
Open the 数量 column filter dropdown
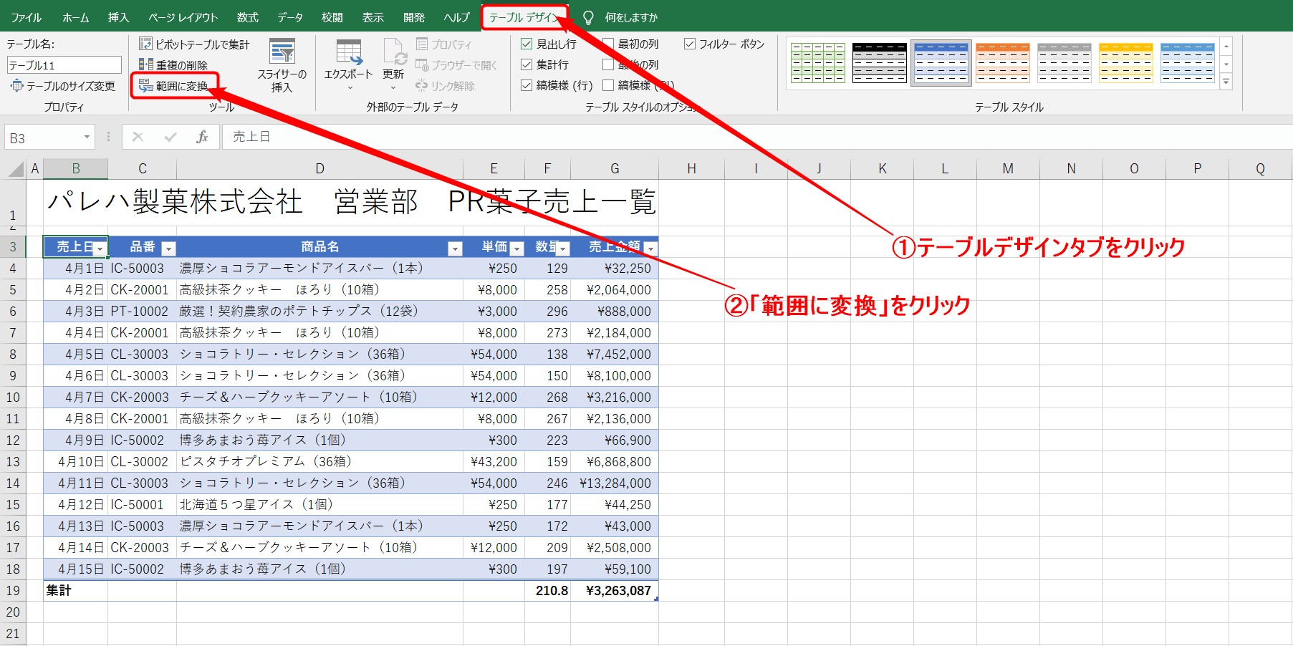[563, 249]
